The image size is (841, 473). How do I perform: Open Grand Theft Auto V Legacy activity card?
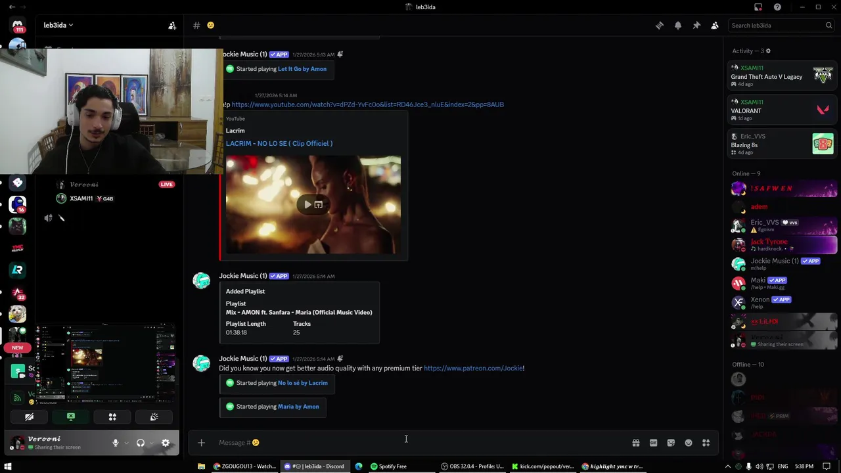point(782,76)
